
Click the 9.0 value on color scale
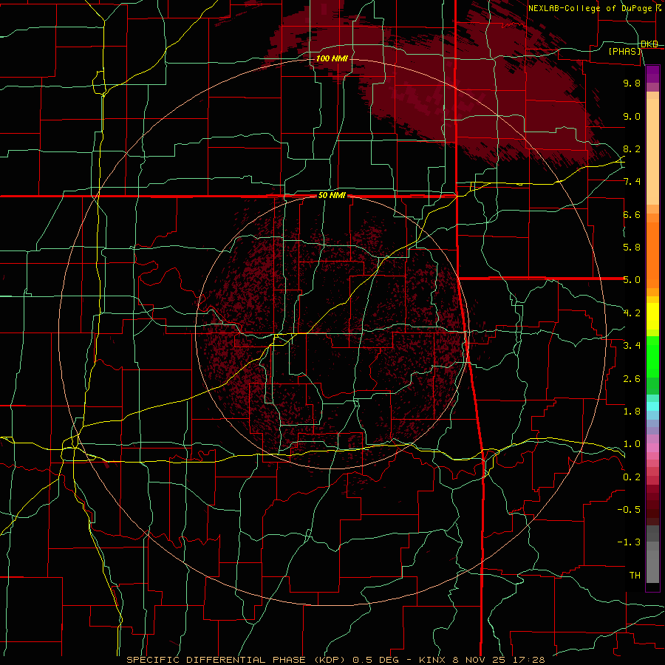tap(632, 116)
